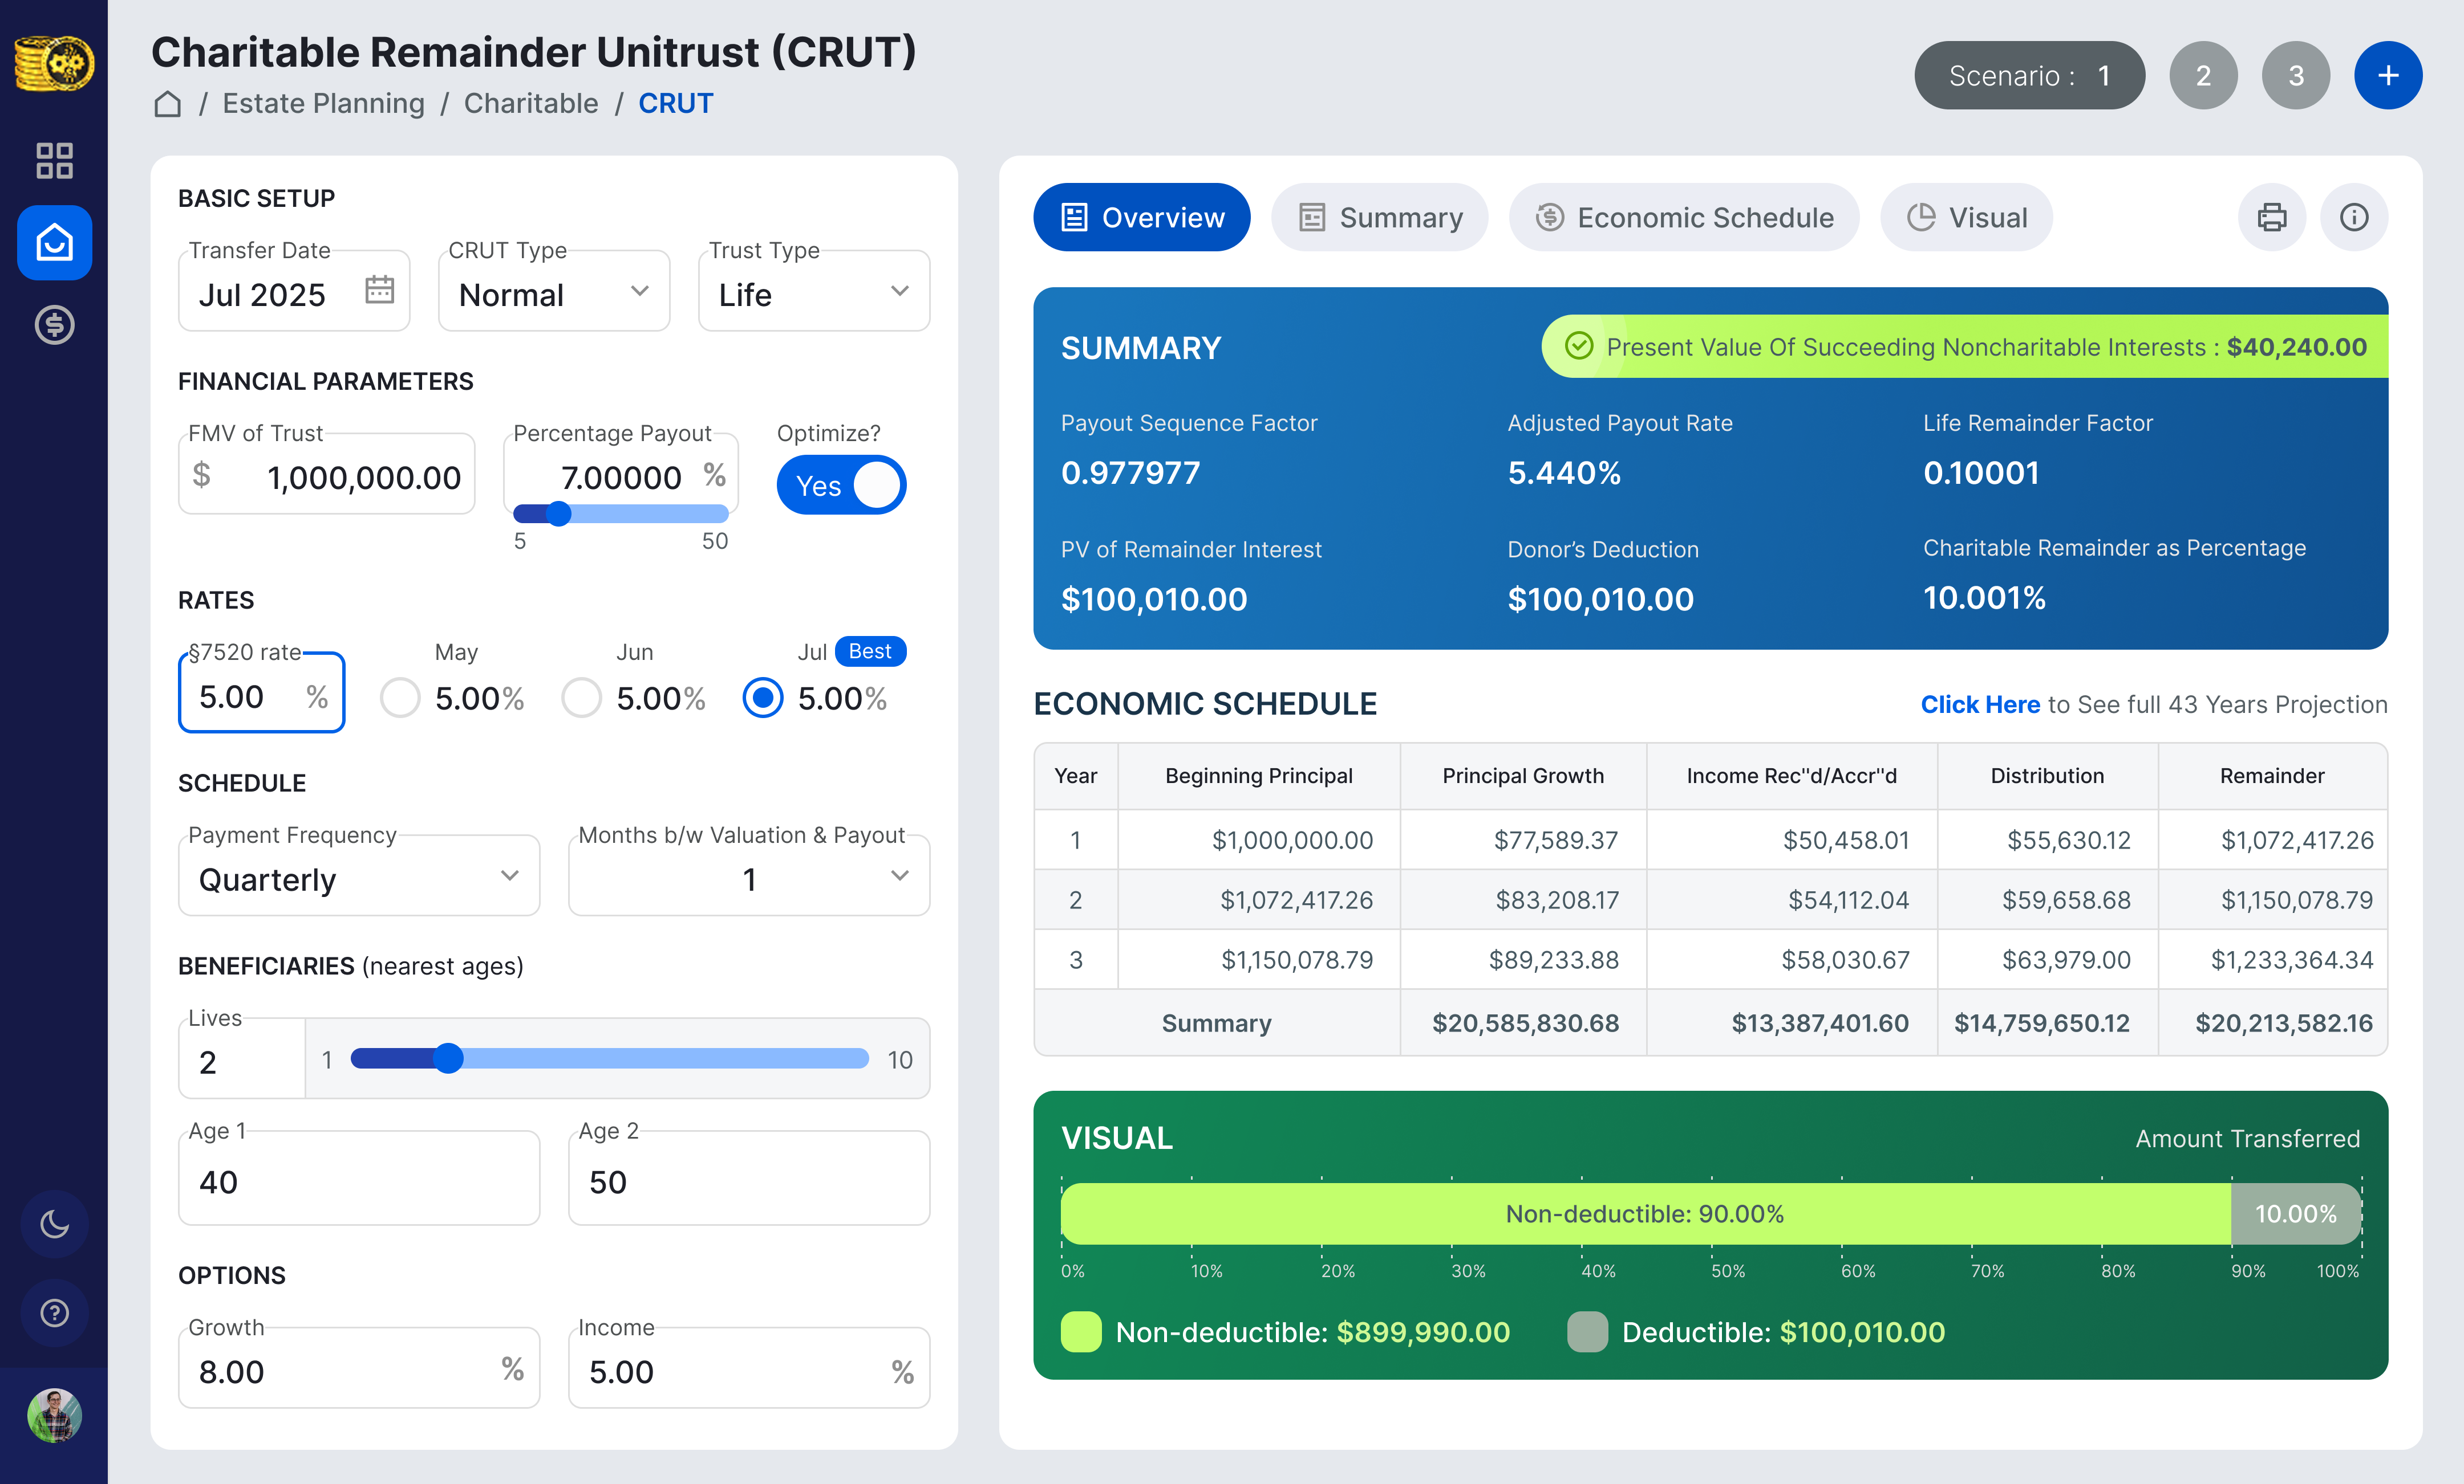Open the help question mark icon

click(x=54, y=1312)
